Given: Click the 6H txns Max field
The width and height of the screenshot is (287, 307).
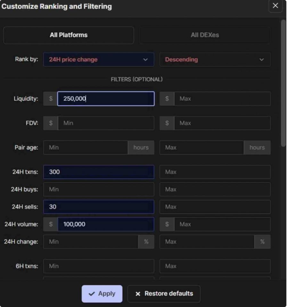Looking at the screenshot, I should 215,266.
